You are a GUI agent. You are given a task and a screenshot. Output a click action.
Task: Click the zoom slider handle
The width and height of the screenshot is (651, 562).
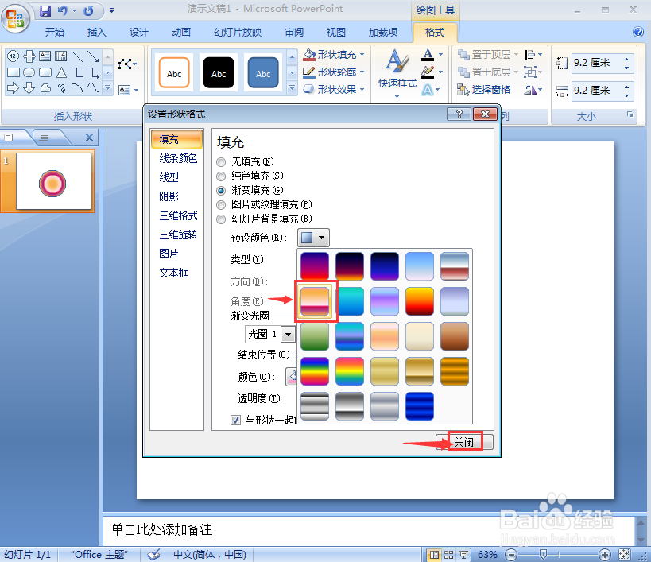pyautogui.click(x=543, y=555)
